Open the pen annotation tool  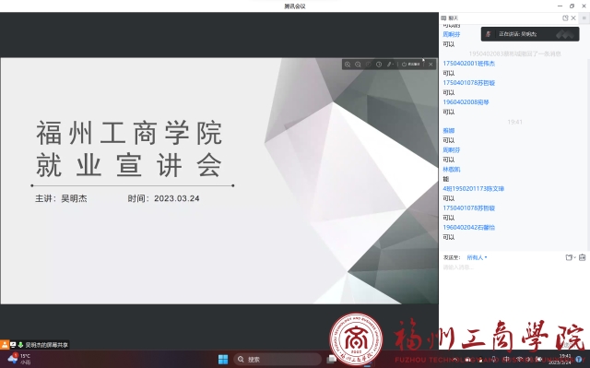click(x=389, y=65)
